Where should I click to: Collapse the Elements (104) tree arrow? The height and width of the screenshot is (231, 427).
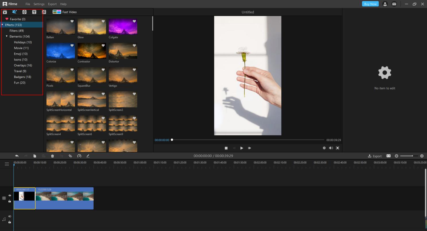click(7, 36)
